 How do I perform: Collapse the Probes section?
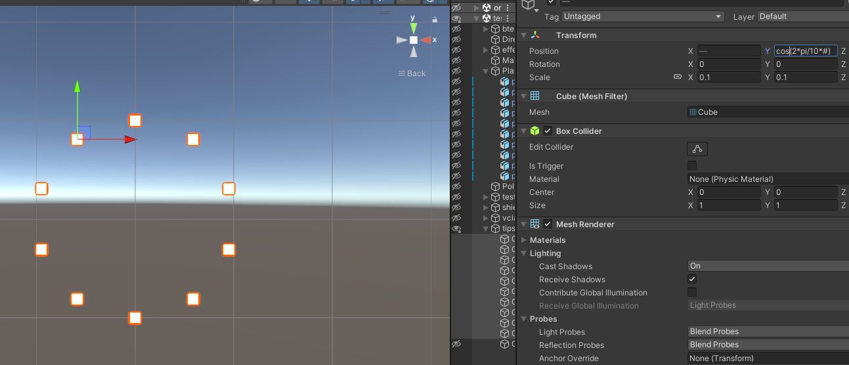[523, 319]
